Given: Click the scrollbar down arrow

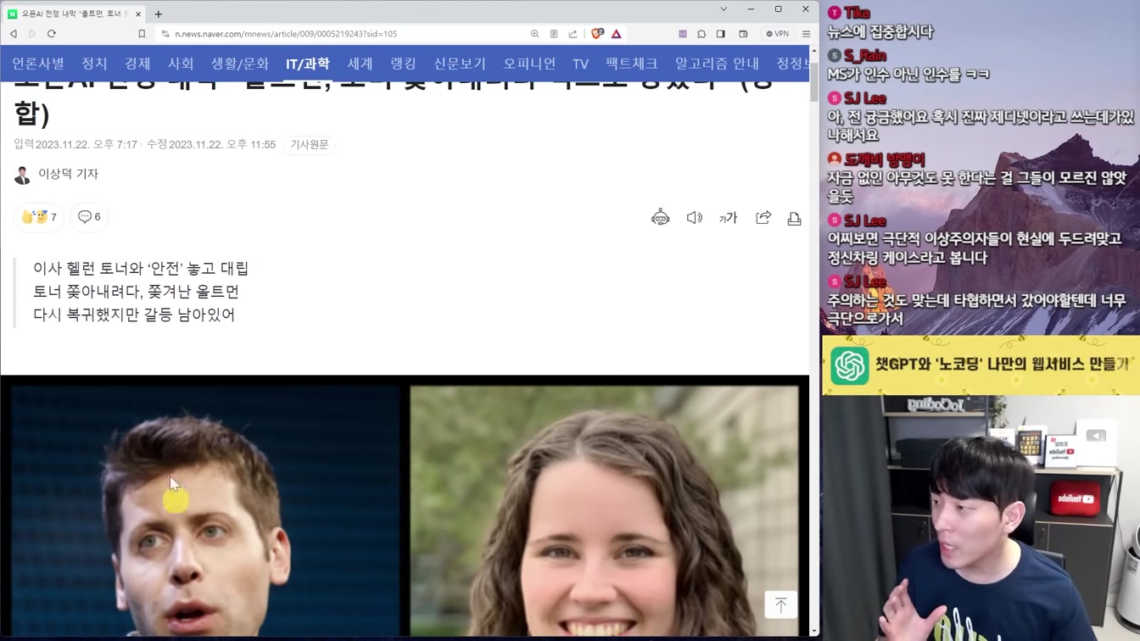Looking at the screenshot, I should pyautogui.click(x=814, y=632).
